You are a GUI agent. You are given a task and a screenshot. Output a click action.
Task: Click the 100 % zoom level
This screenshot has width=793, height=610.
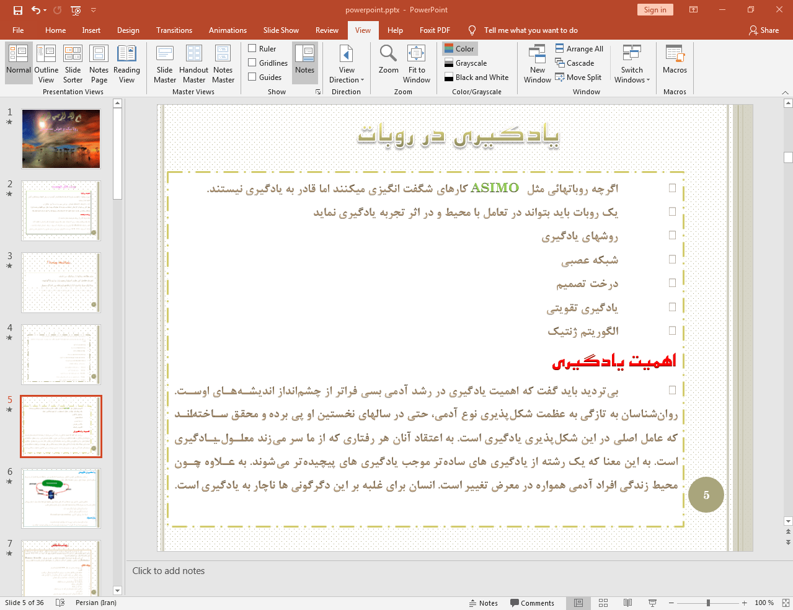pyautogui.click(x=764, y=603)
